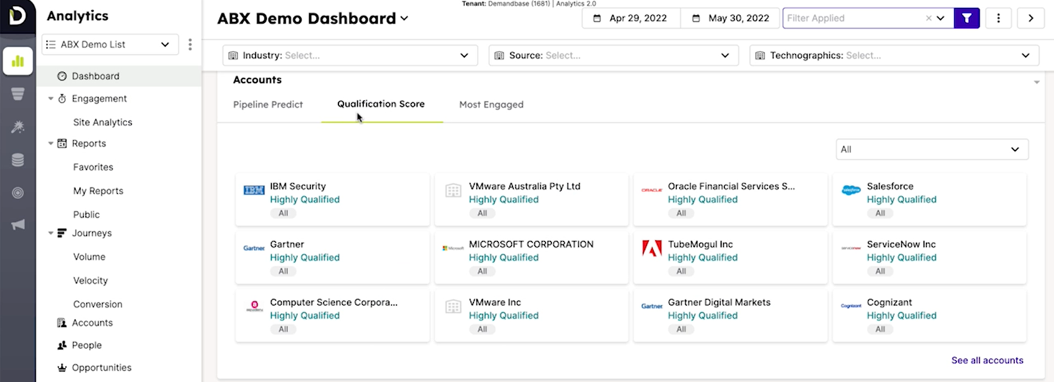Viewport: 1054px width, 382px height.
Task: Collapse the Engagement tree section
Action: tap(51, 99)
